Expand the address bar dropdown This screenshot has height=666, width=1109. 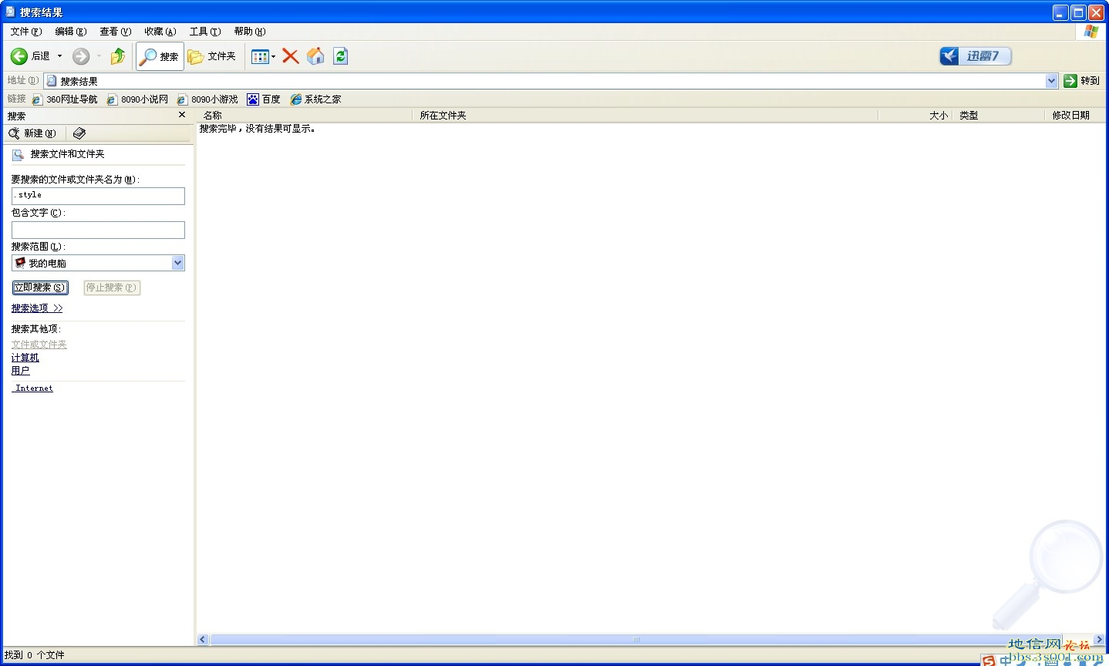(1052, 81)
